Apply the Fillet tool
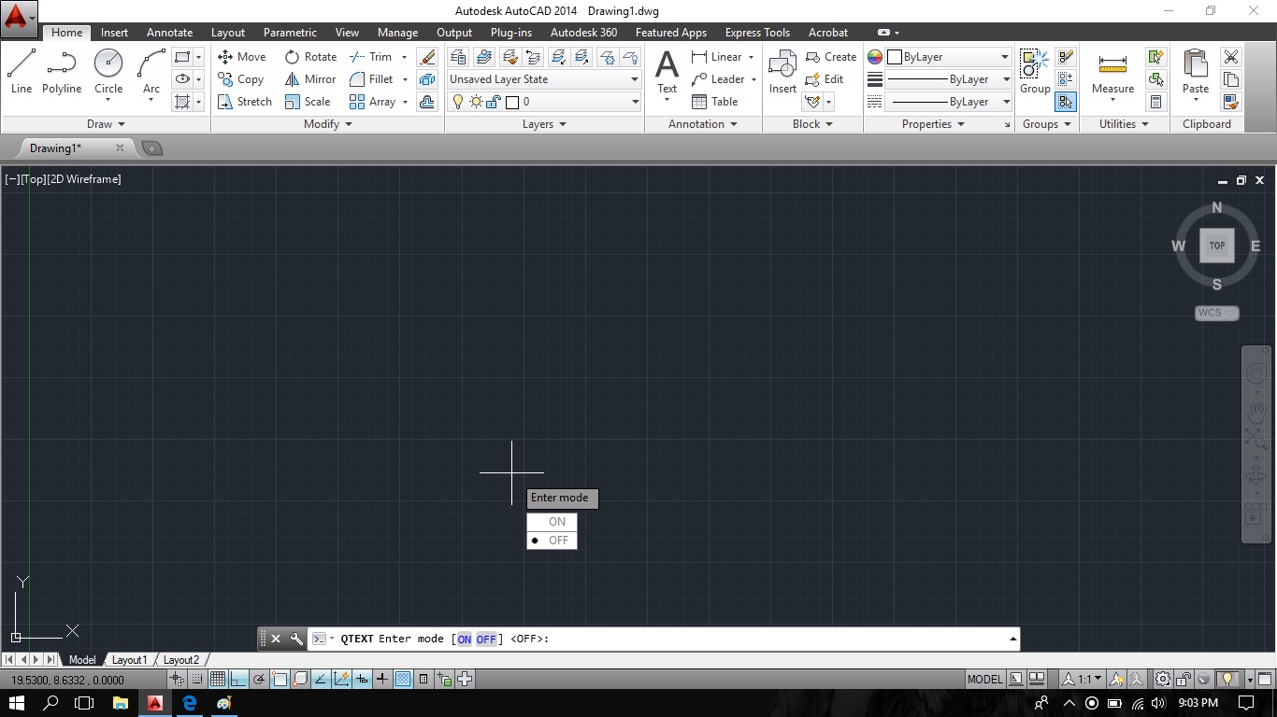Screen dimensions: 1277x717 click(371, 79)
